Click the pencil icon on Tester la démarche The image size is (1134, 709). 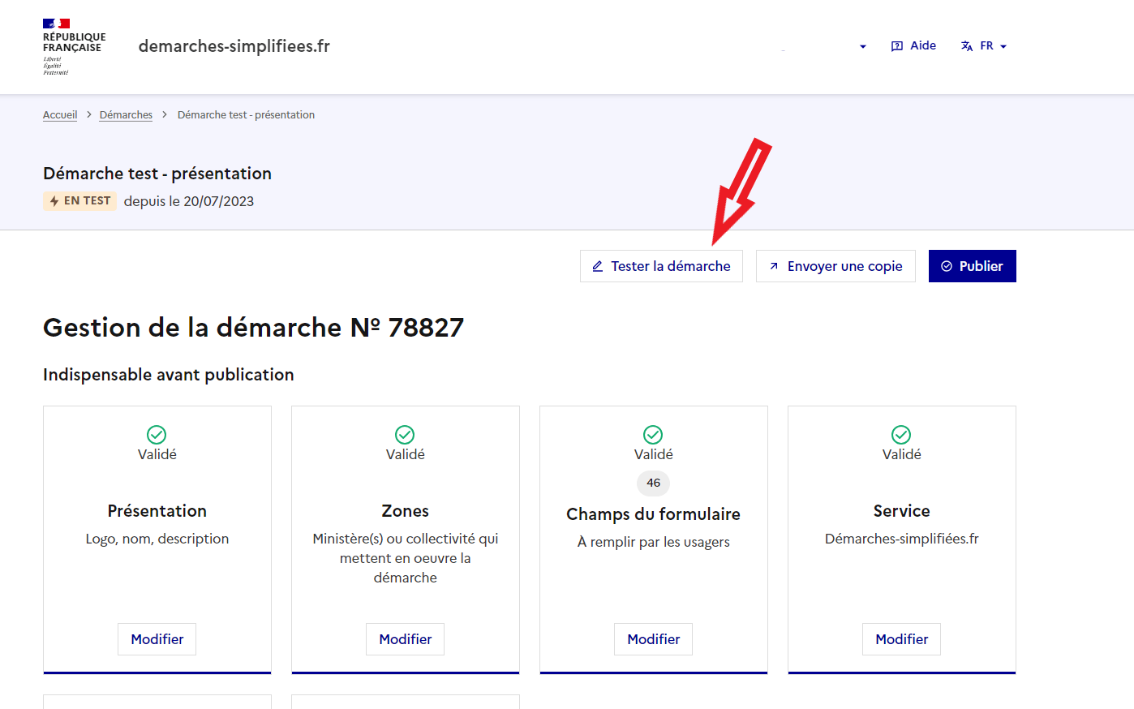click(599, 266)
